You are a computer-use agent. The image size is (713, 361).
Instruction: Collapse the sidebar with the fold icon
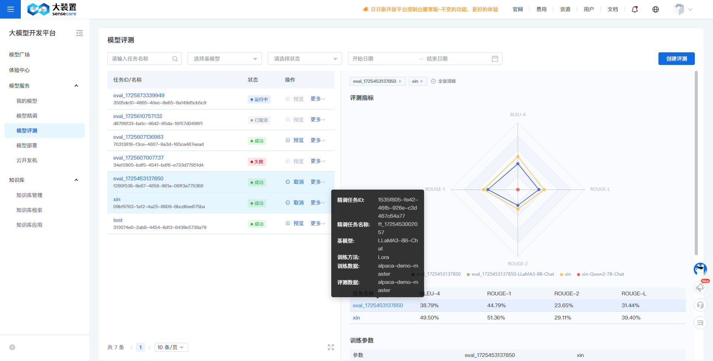coord(79,33)
